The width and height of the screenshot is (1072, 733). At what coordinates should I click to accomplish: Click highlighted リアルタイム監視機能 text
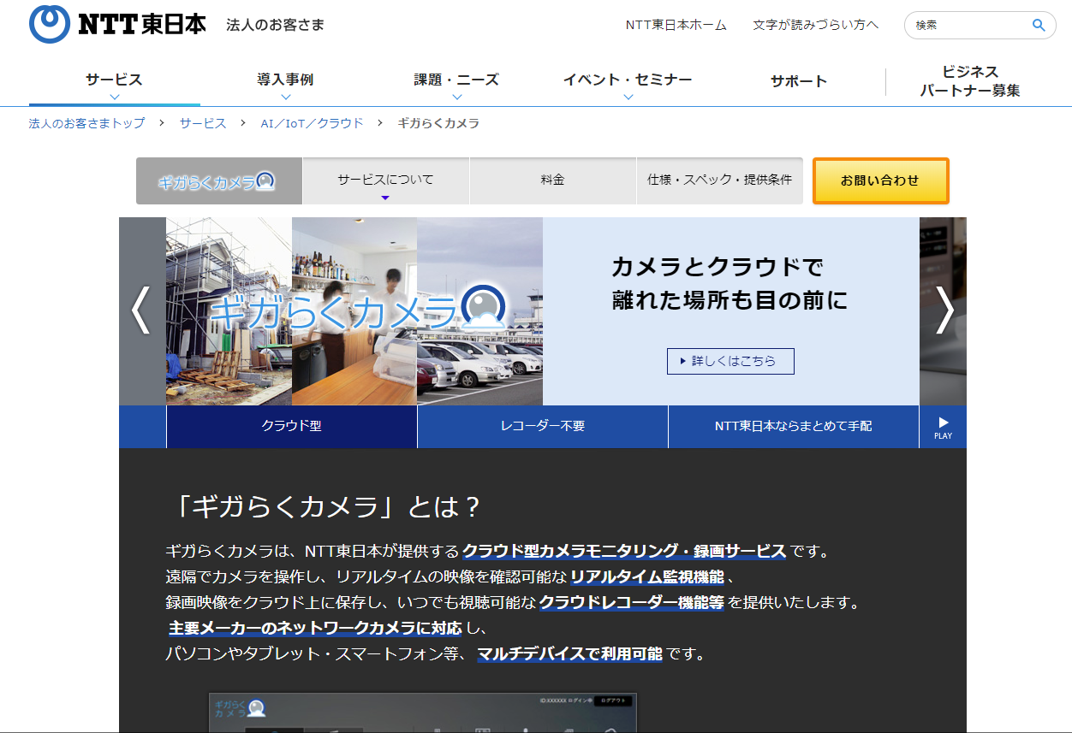click(x=647, y=576)
